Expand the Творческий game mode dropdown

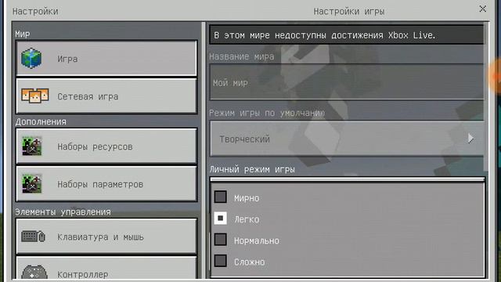coord(347,139)
